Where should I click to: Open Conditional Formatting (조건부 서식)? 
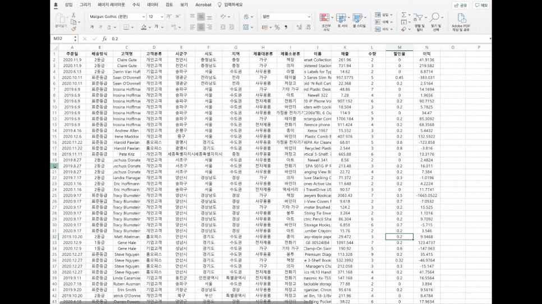point(325,22)
